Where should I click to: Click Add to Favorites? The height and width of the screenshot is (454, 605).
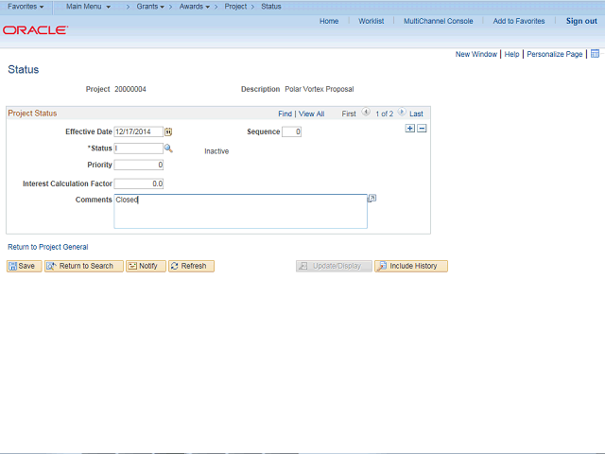click(x=519, y=21)
